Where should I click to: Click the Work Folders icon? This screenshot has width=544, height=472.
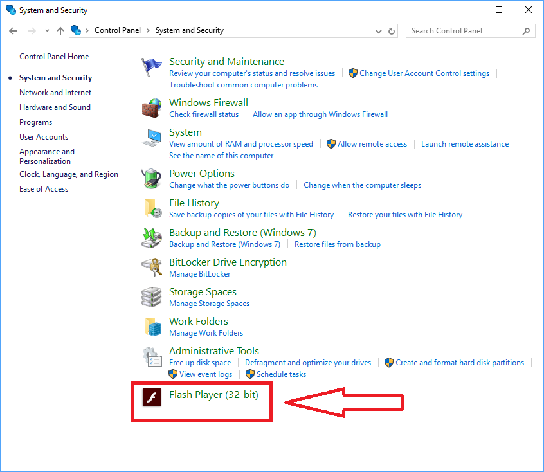click(152, 327)
